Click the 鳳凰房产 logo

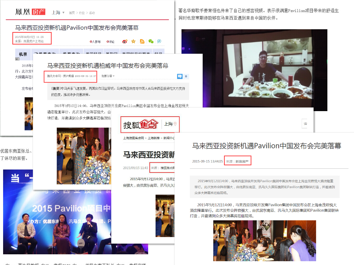point(30,12)
